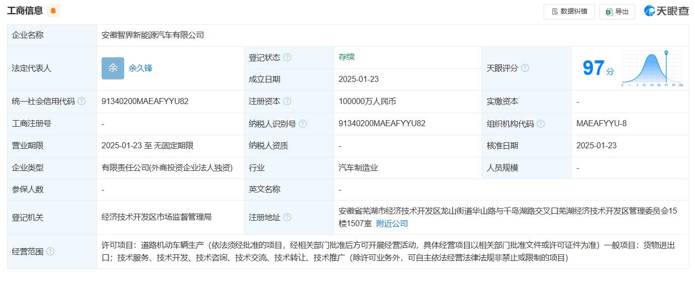
Task: Click the orange bell alert icon
Action: [53, 11]
